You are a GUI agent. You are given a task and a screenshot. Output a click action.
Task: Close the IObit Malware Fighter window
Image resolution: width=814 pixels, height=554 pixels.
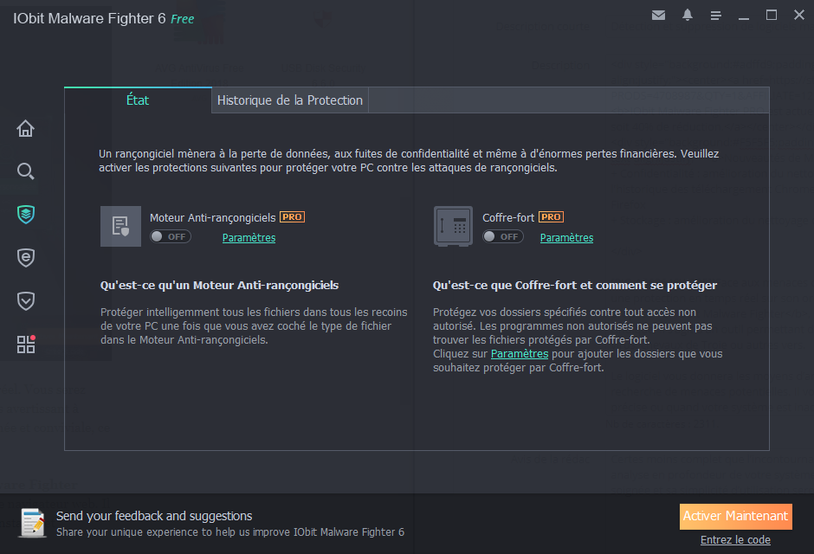pos(799,15)
